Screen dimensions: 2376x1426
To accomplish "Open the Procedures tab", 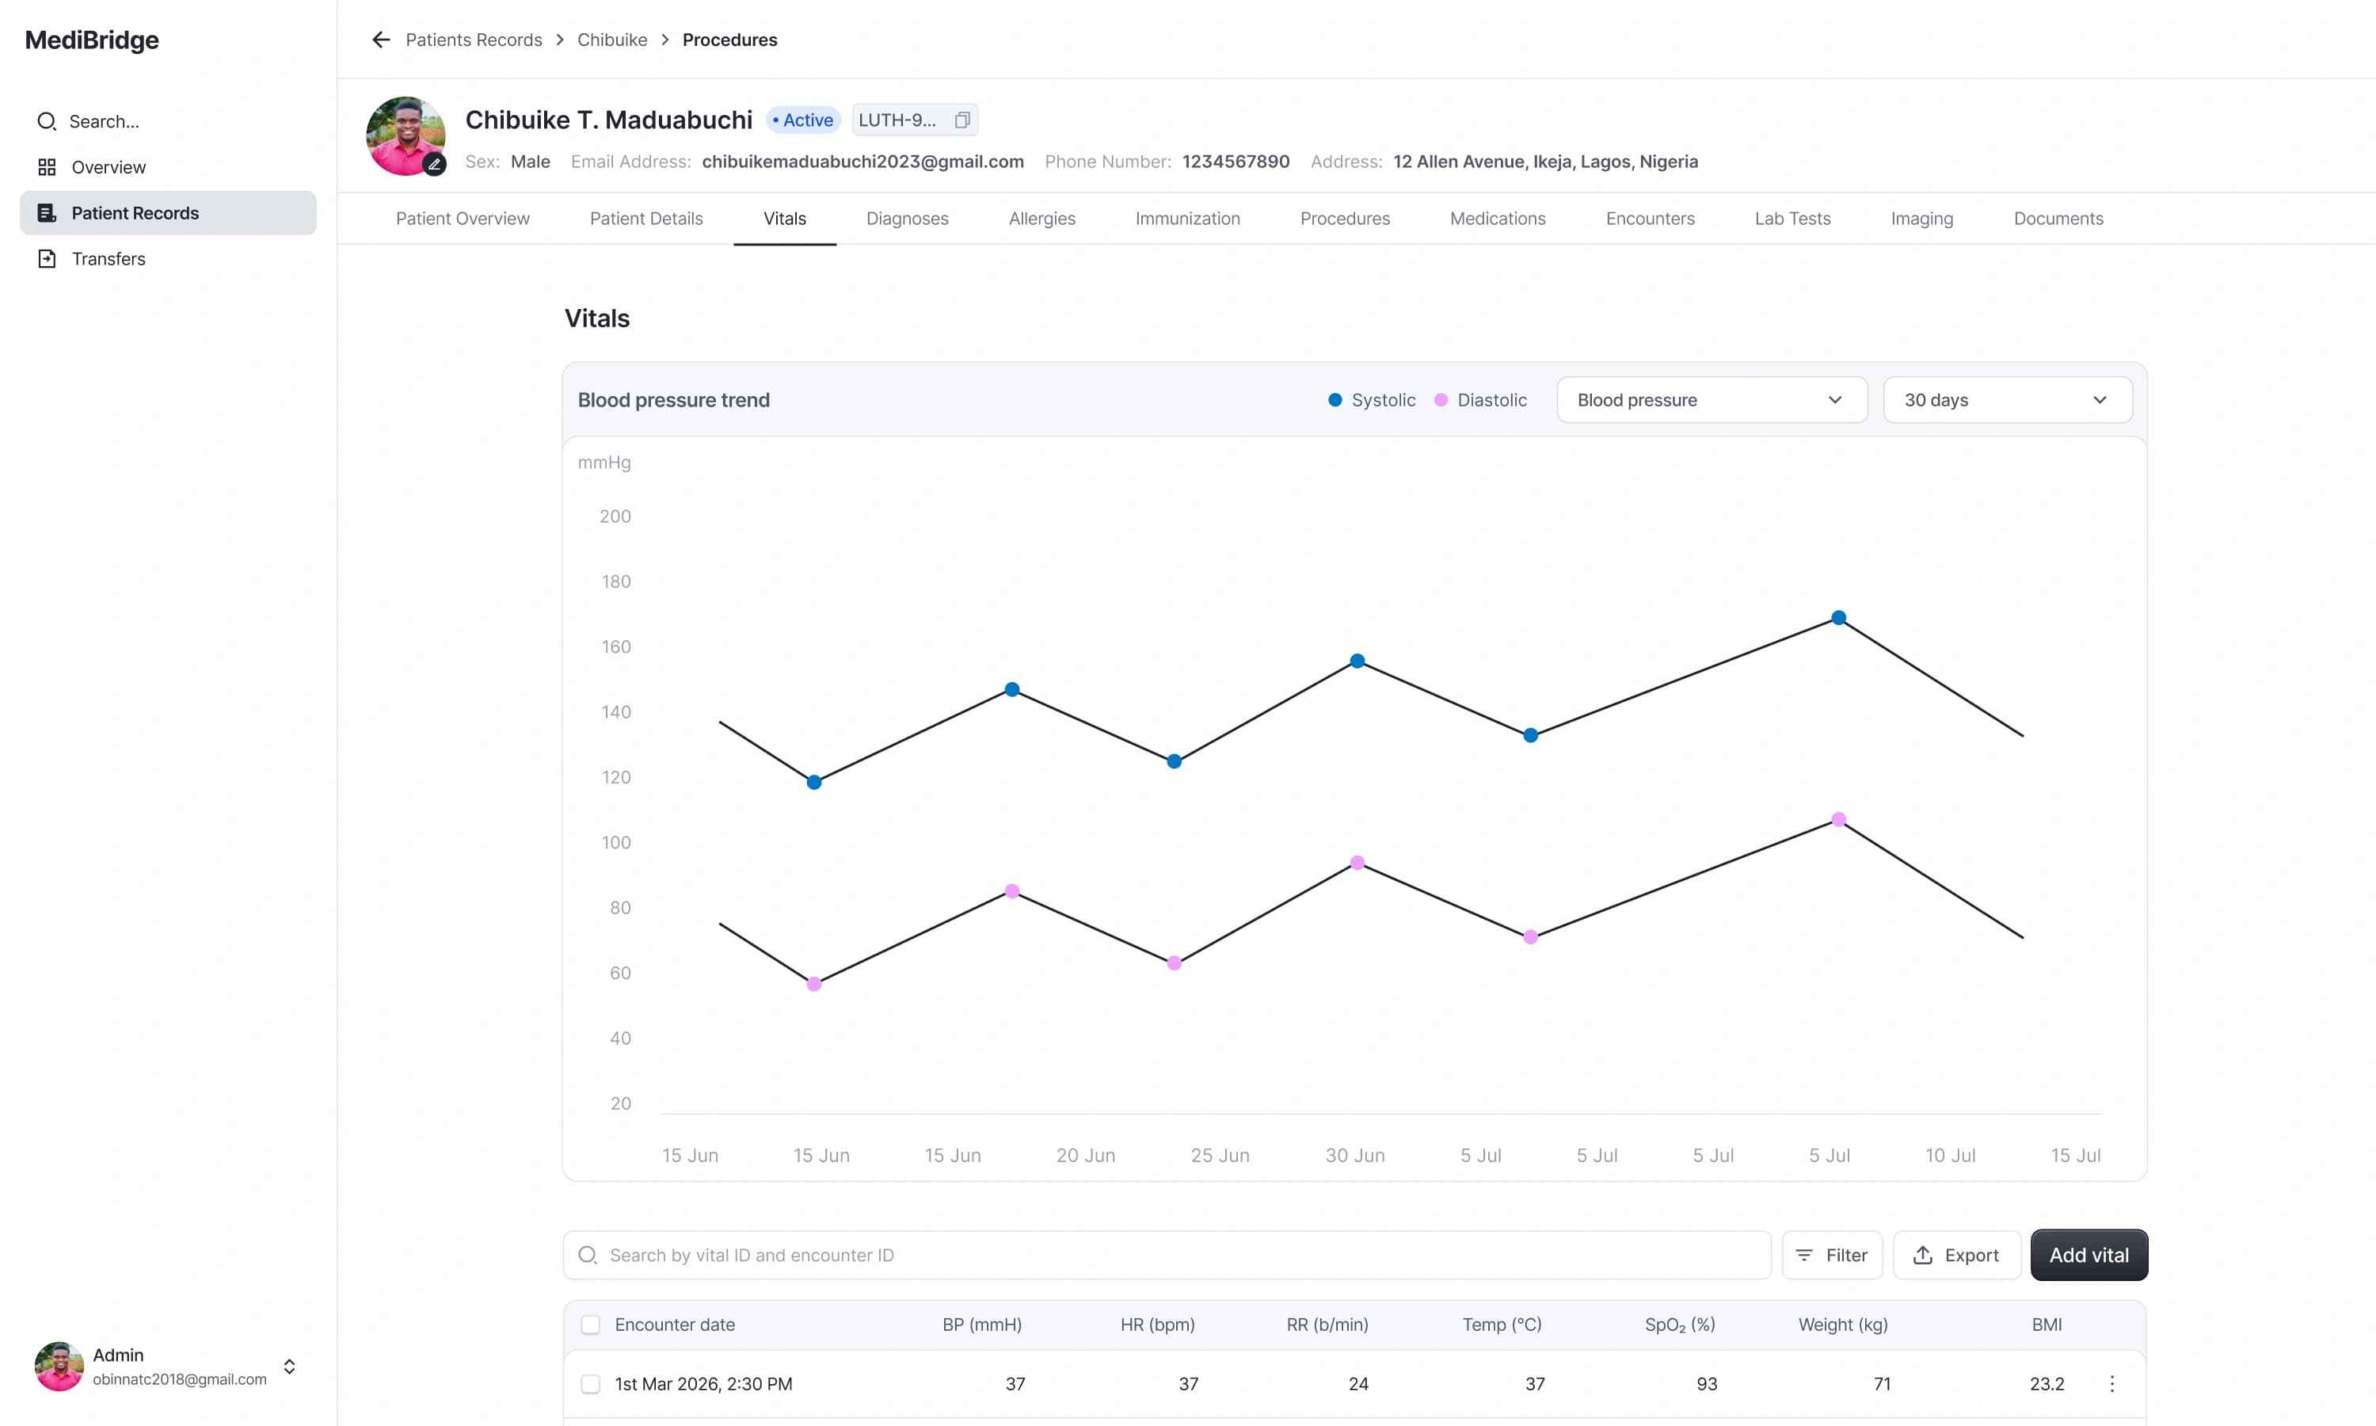I will tap(1345, 218).
